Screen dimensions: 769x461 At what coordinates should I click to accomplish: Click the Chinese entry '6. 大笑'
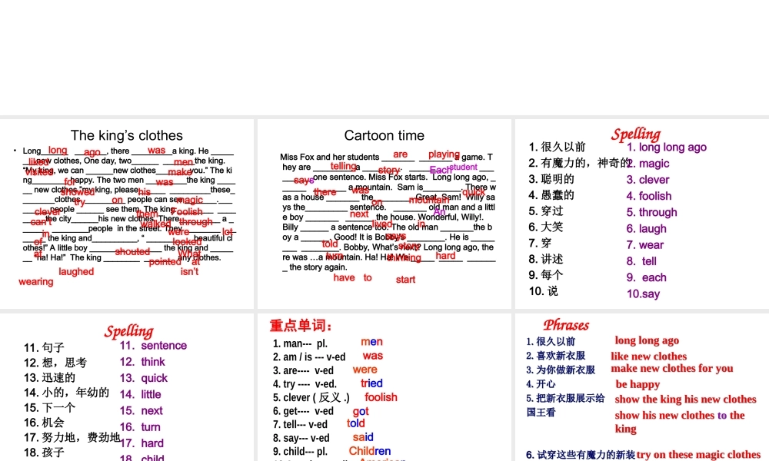[546, 227]
